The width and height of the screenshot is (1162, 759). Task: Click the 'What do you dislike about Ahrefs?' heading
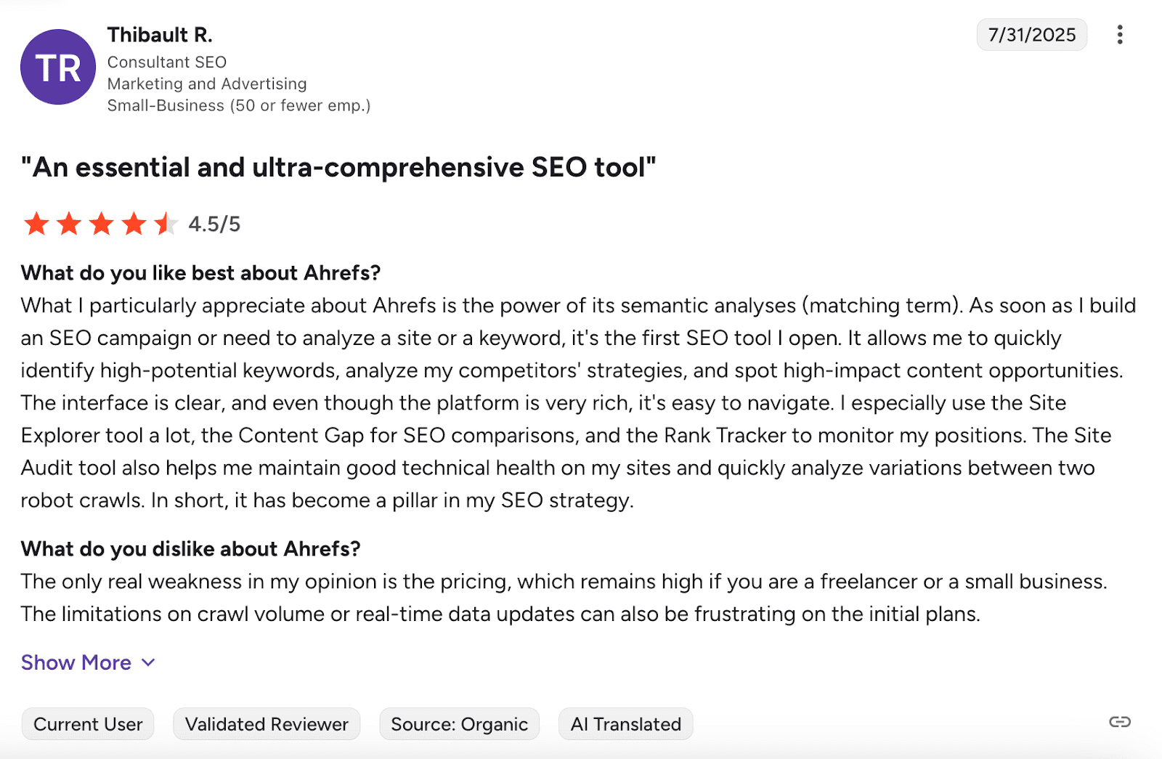pos(190,548)
